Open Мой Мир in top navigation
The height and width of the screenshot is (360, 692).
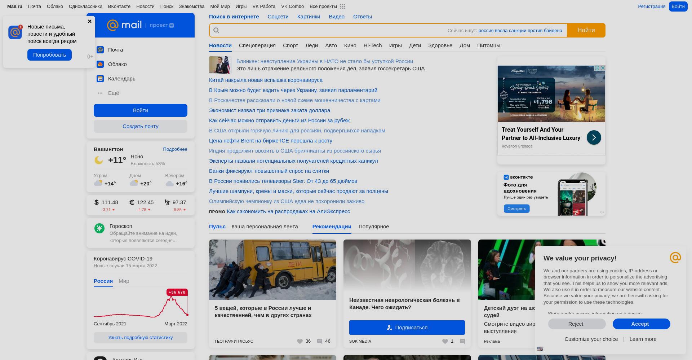(x=220, y=6)
